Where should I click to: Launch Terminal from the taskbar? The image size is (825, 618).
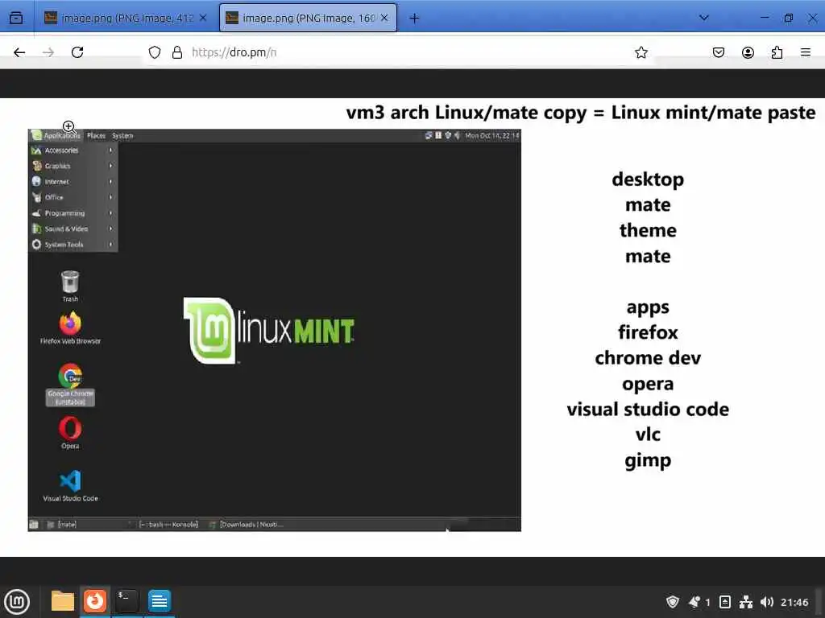126,601
